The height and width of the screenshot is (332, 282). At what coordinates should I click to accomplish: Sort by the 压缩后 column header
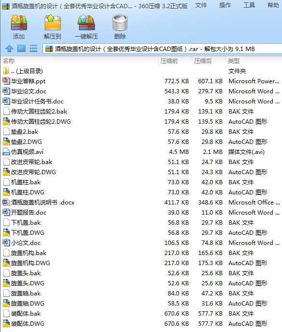point(203,61)
